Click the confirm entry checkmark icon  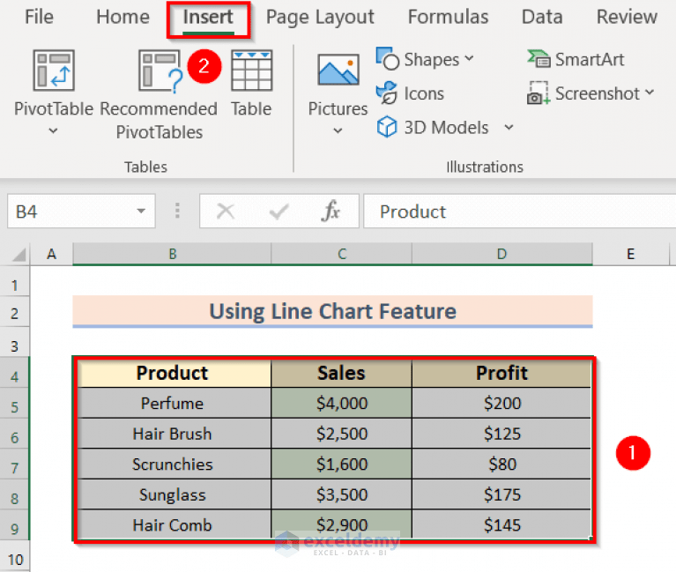279,212
